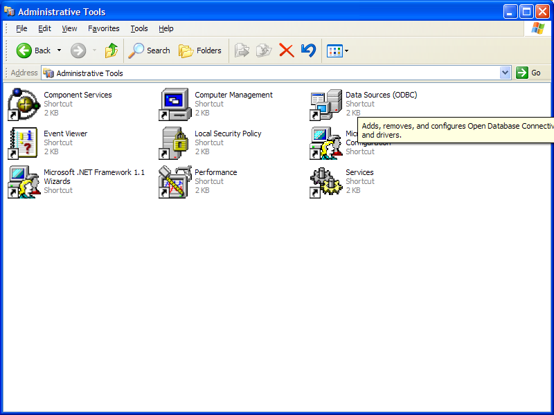The height and width of the screenshot is (415, 554).
Task: Click the Services label text
Action: click(x=359, y=172)
